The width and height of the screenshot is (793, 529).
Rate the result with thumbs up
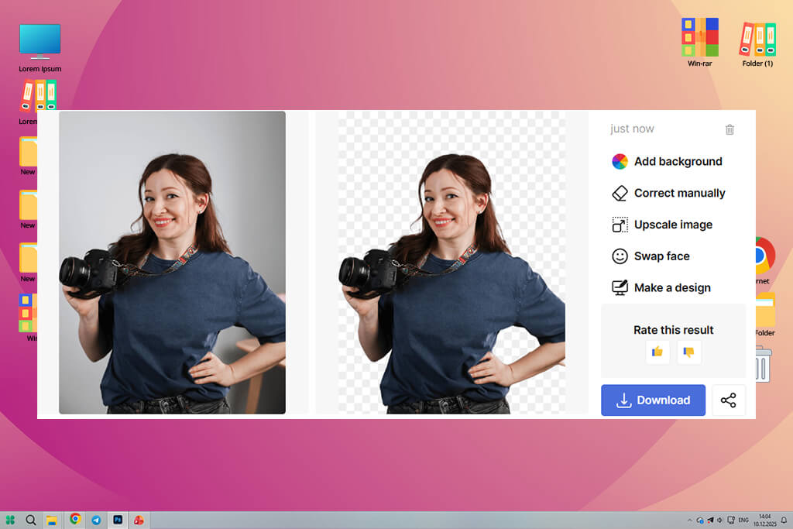pos(657,352)
